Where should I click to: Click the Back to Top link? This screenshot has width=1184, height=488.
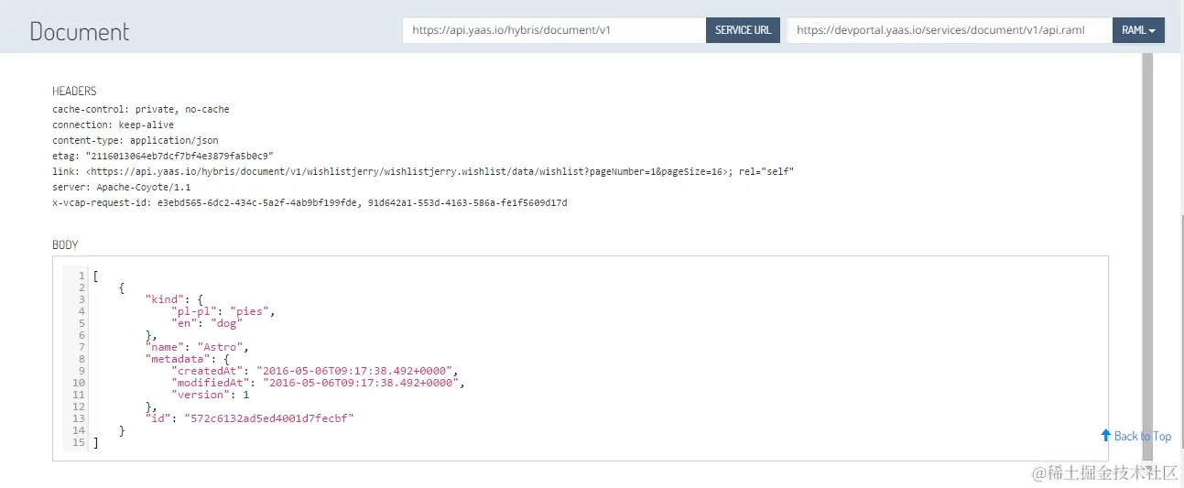[1135, 436]
